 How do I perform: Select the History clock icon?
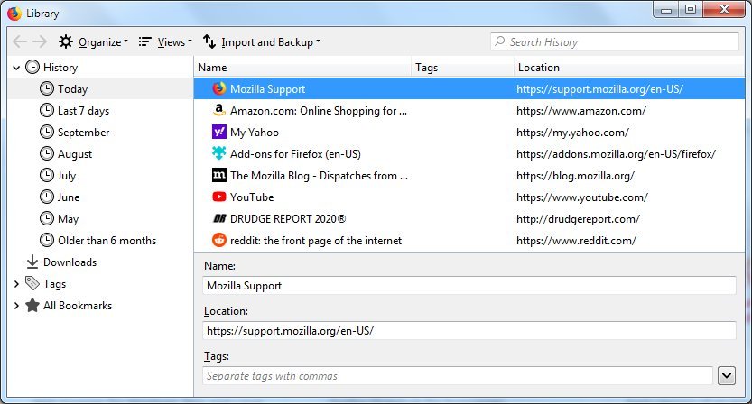tap(32, 67)
